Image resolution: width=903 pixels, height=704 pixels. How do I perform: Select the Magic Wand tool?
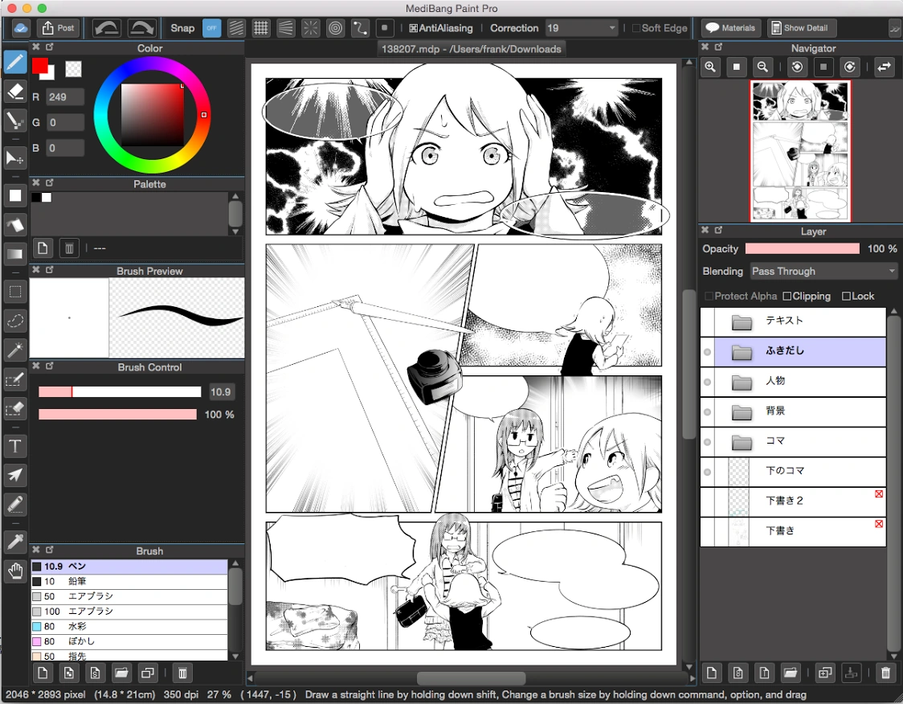point(15,349)
